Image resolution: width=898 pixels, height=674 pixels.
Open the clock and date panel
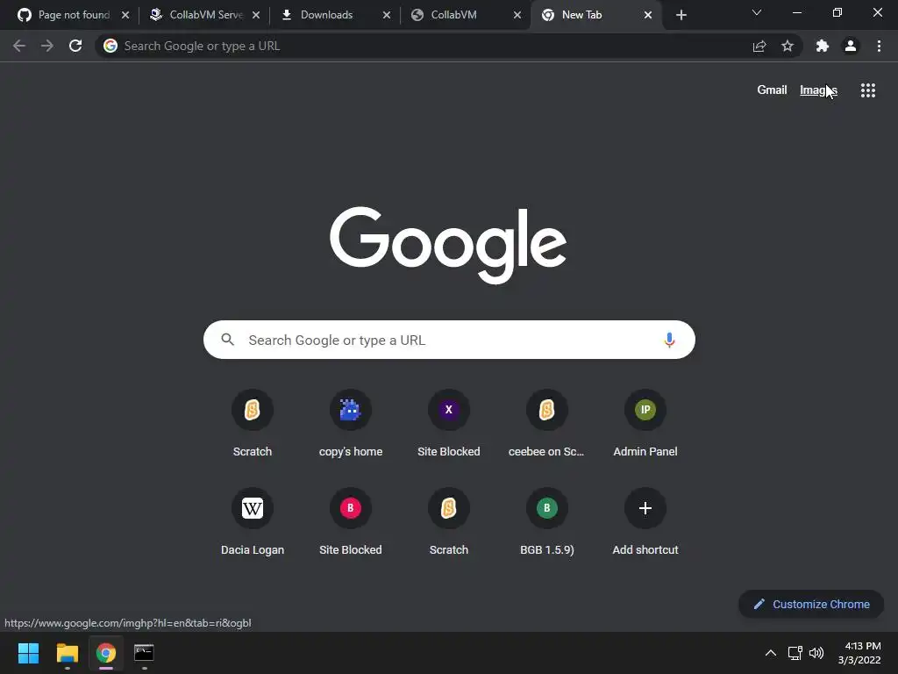point(859,653)
